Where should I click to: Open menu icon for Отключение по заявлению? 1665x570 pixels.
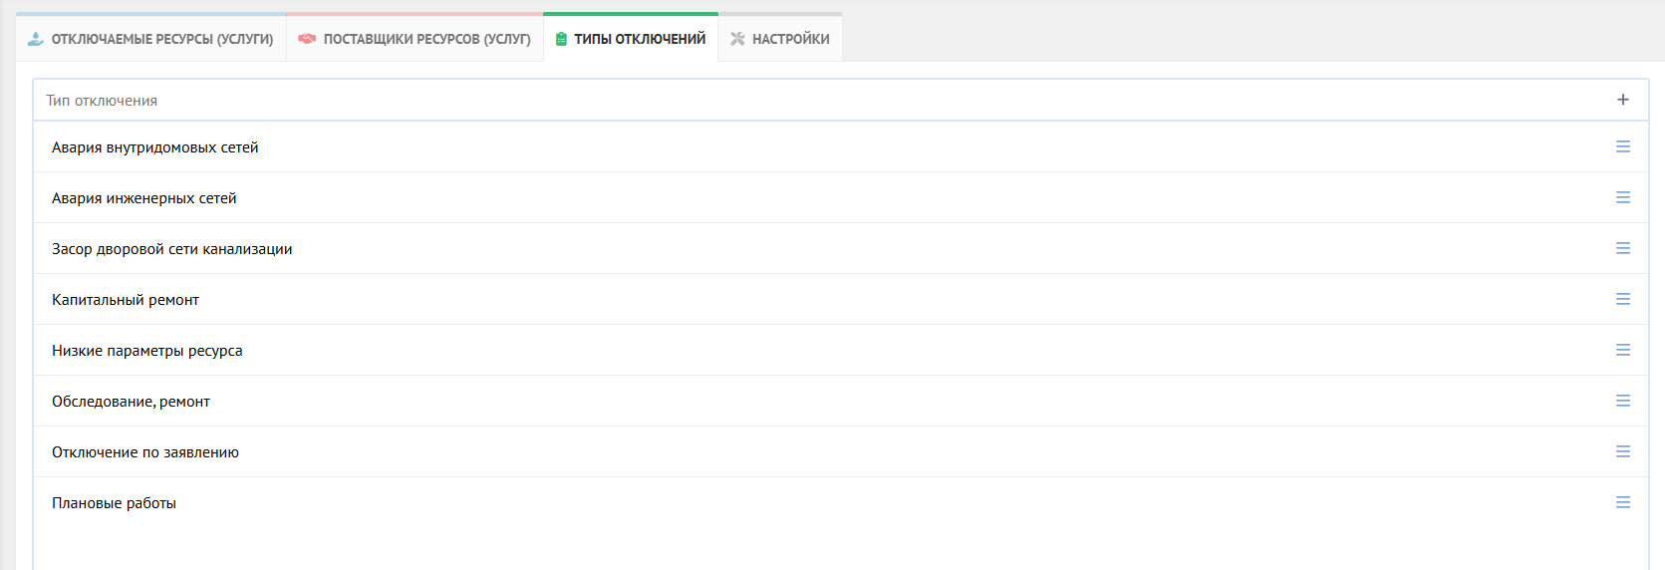pos(1622,451)
